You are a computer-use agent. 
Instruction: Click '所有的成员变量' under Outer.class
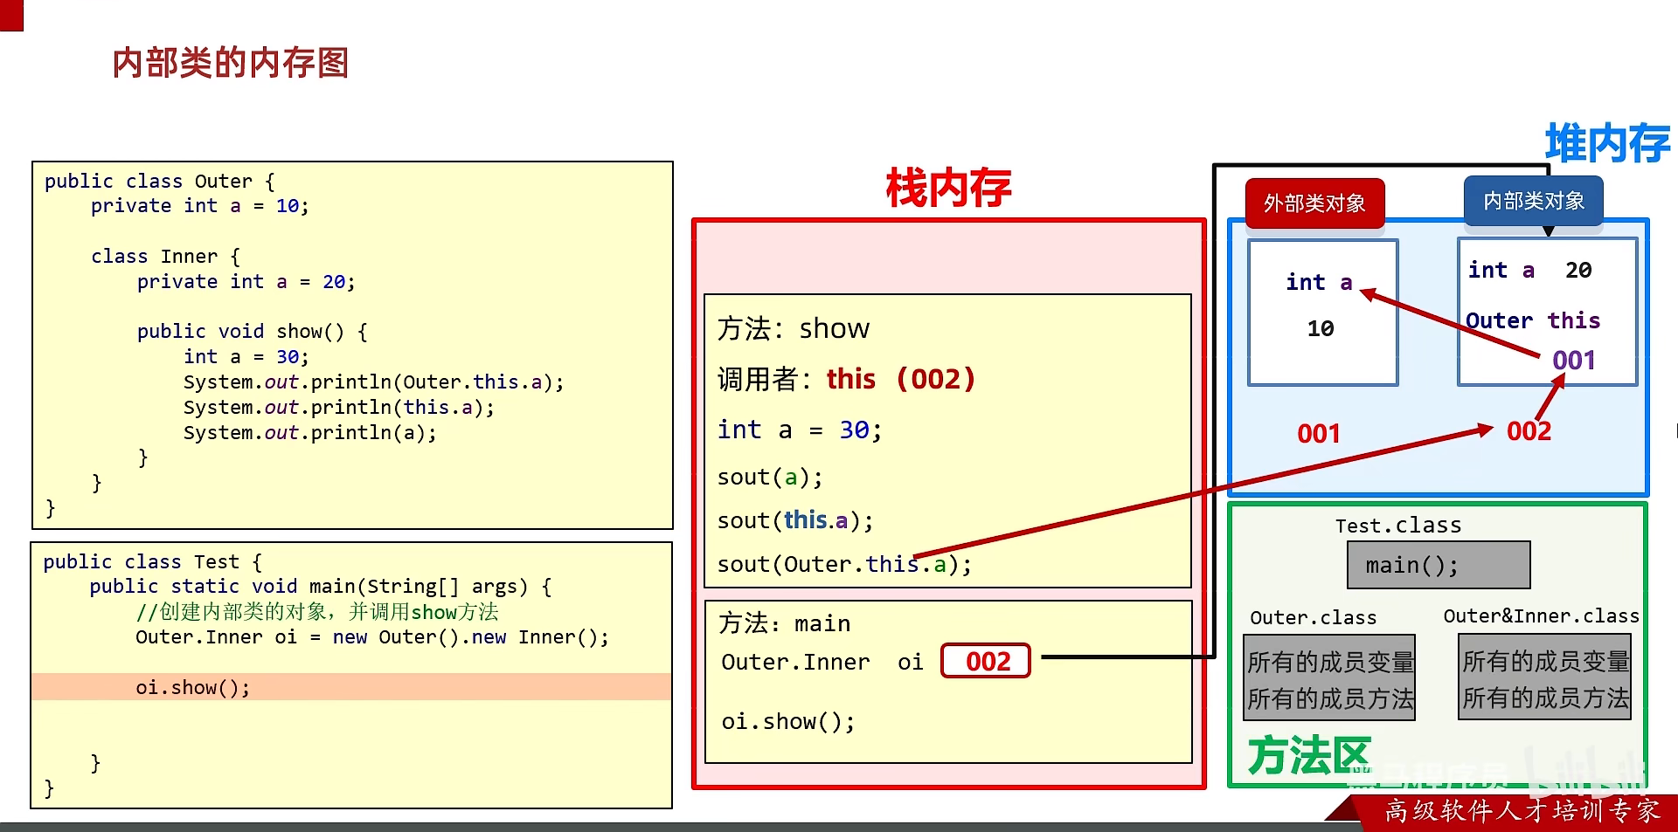click(1331, 662)
